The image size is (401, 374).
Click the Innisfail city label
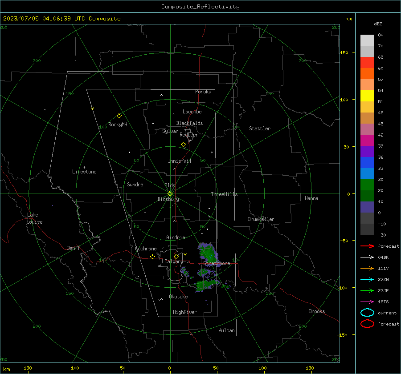pos(180,161)
